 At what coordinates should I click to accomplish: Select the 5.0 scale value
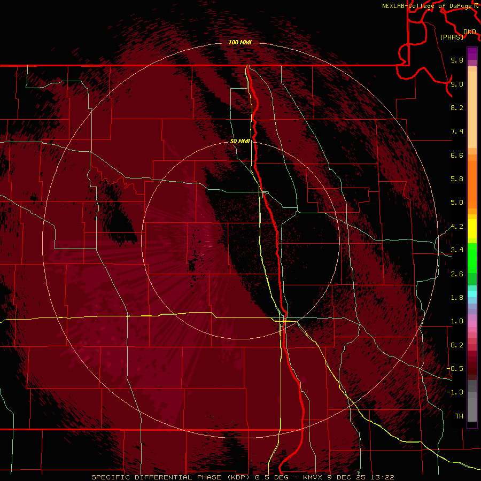(x=457, y=203)
